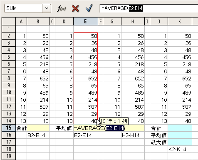Click cell H11 containing 214
This screenshot has height=160, width=198.
133,100
